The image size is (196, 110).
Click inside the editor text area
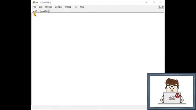click(x=98, y=59)
